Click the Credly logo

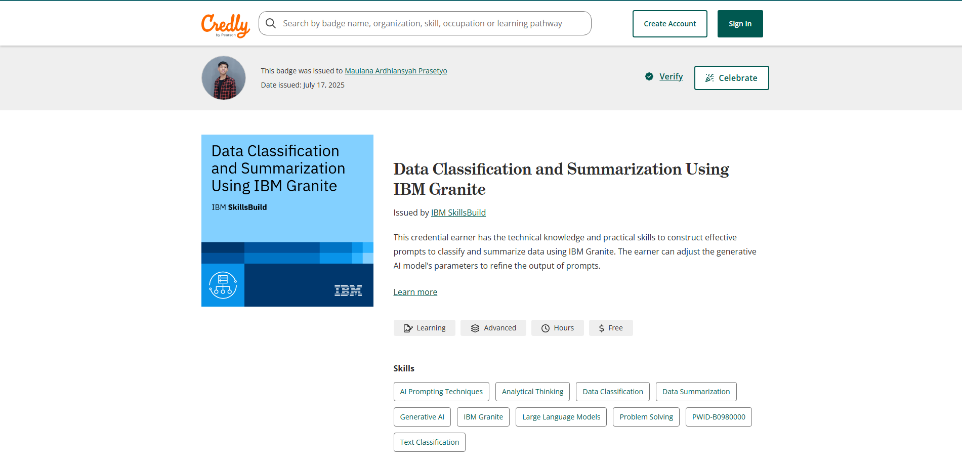click(x=225, y=25)
